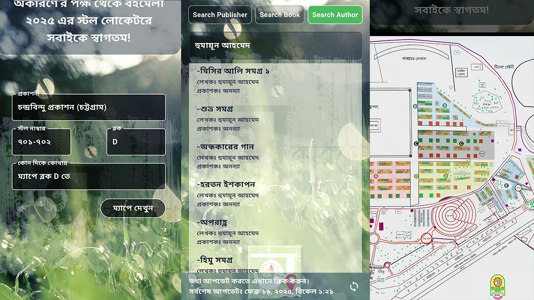Open the প্রকাশনী publisher selection field
This screenshot has width=534, height=300.
pos(88,107)
